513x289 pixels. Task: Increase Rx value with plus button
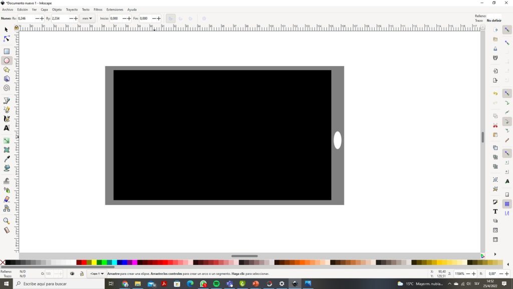pyautogui.click(x=42, y=19)
